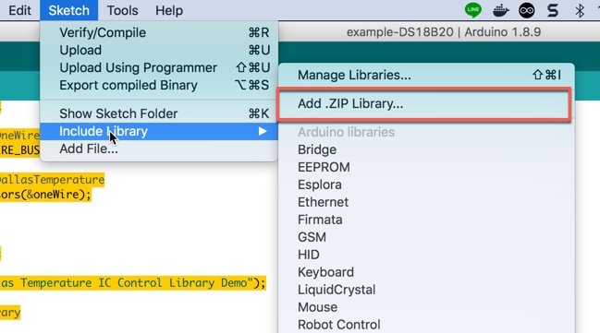Open the LINE menu bar icon
The height and width of the screenshot is (333, 600).
[x=473, y=10]
